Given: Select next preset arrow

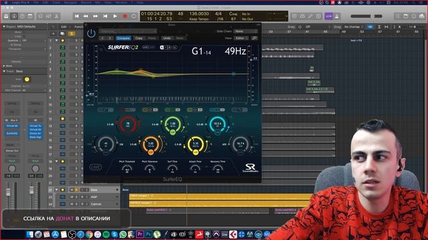Looking at the screenshot, I should point(110,38).
